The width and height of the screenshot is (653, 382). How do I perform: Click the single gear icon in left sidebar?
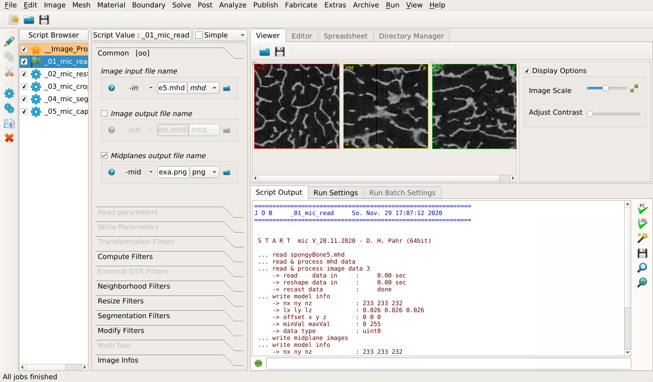[9, 93]
